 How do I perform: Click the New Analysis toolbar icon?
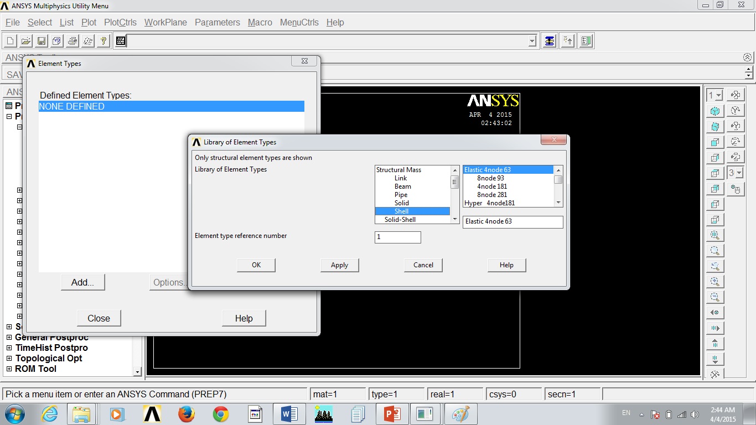pos(10,41)
